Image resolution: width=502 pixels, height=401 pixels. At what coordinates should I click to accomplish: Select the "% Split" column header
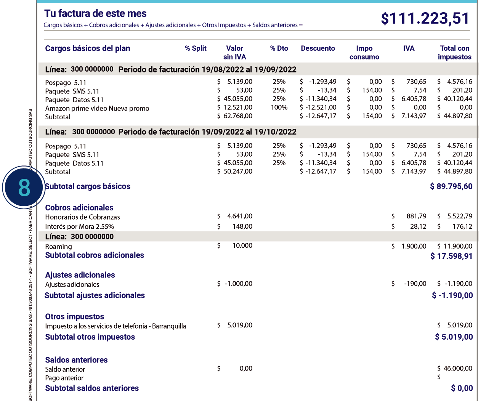[x=196, y=48]
